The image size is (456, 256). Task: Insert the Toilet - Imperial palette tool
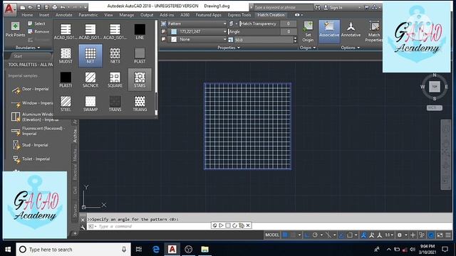click(x=31, y=159)
